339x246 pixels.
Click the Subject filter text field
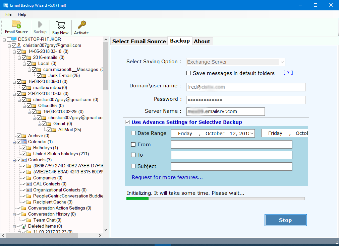tap(231, 166)
